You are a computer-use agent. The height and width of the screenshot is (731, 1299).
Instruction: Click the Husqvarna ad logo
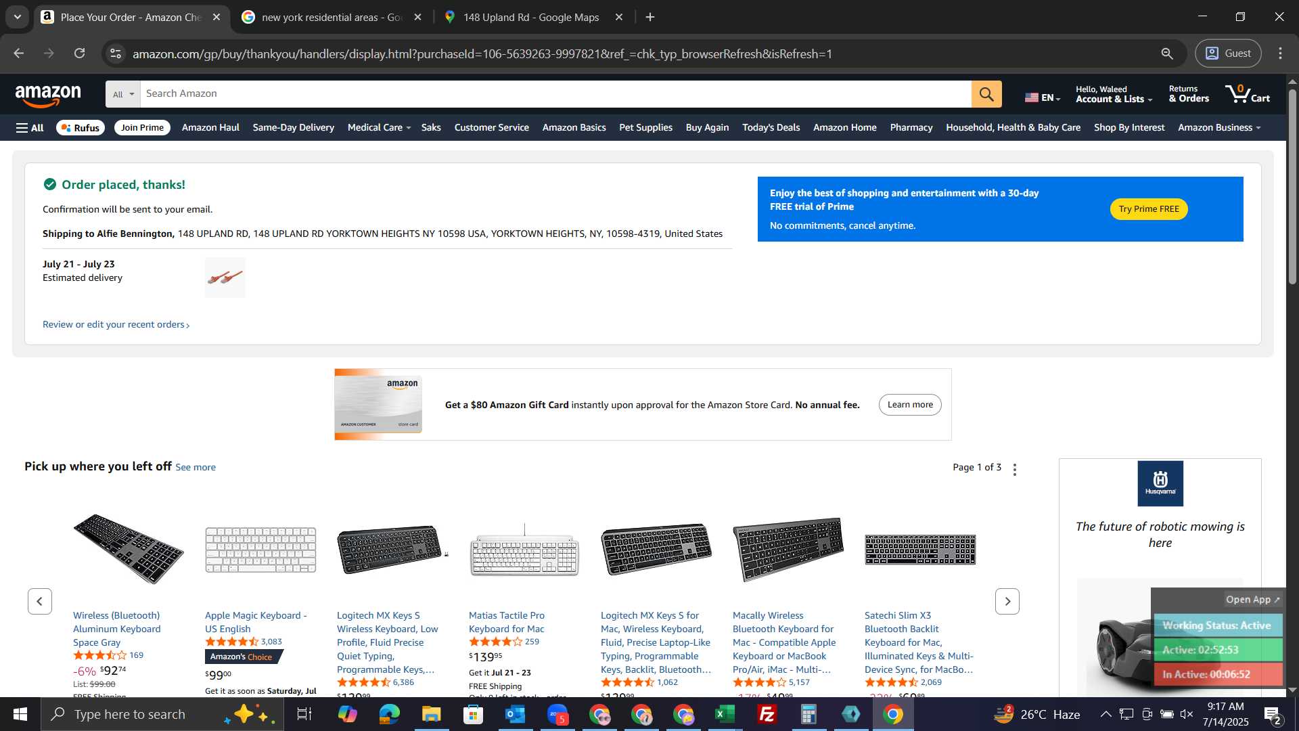pos(1160,483)
